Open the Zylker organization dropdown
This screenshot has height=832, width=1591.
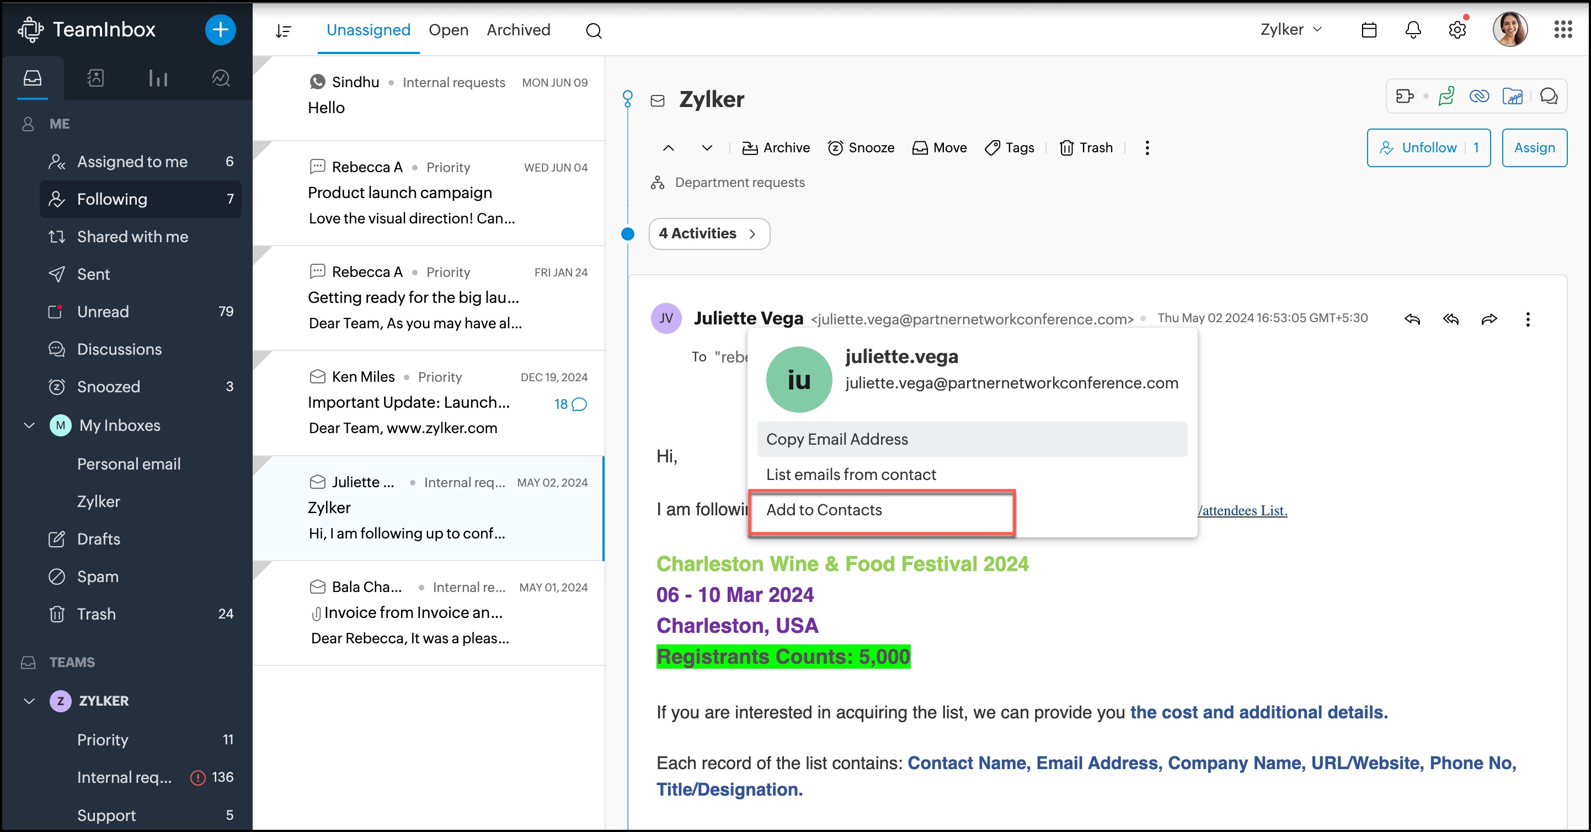1291,30
